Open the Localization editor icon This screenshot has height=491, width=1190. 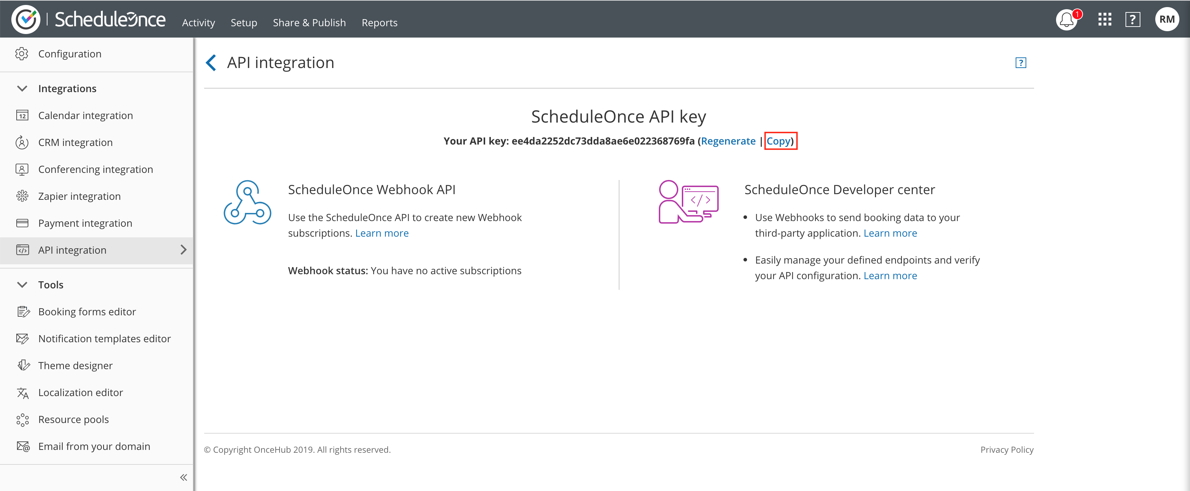point(23,392)
